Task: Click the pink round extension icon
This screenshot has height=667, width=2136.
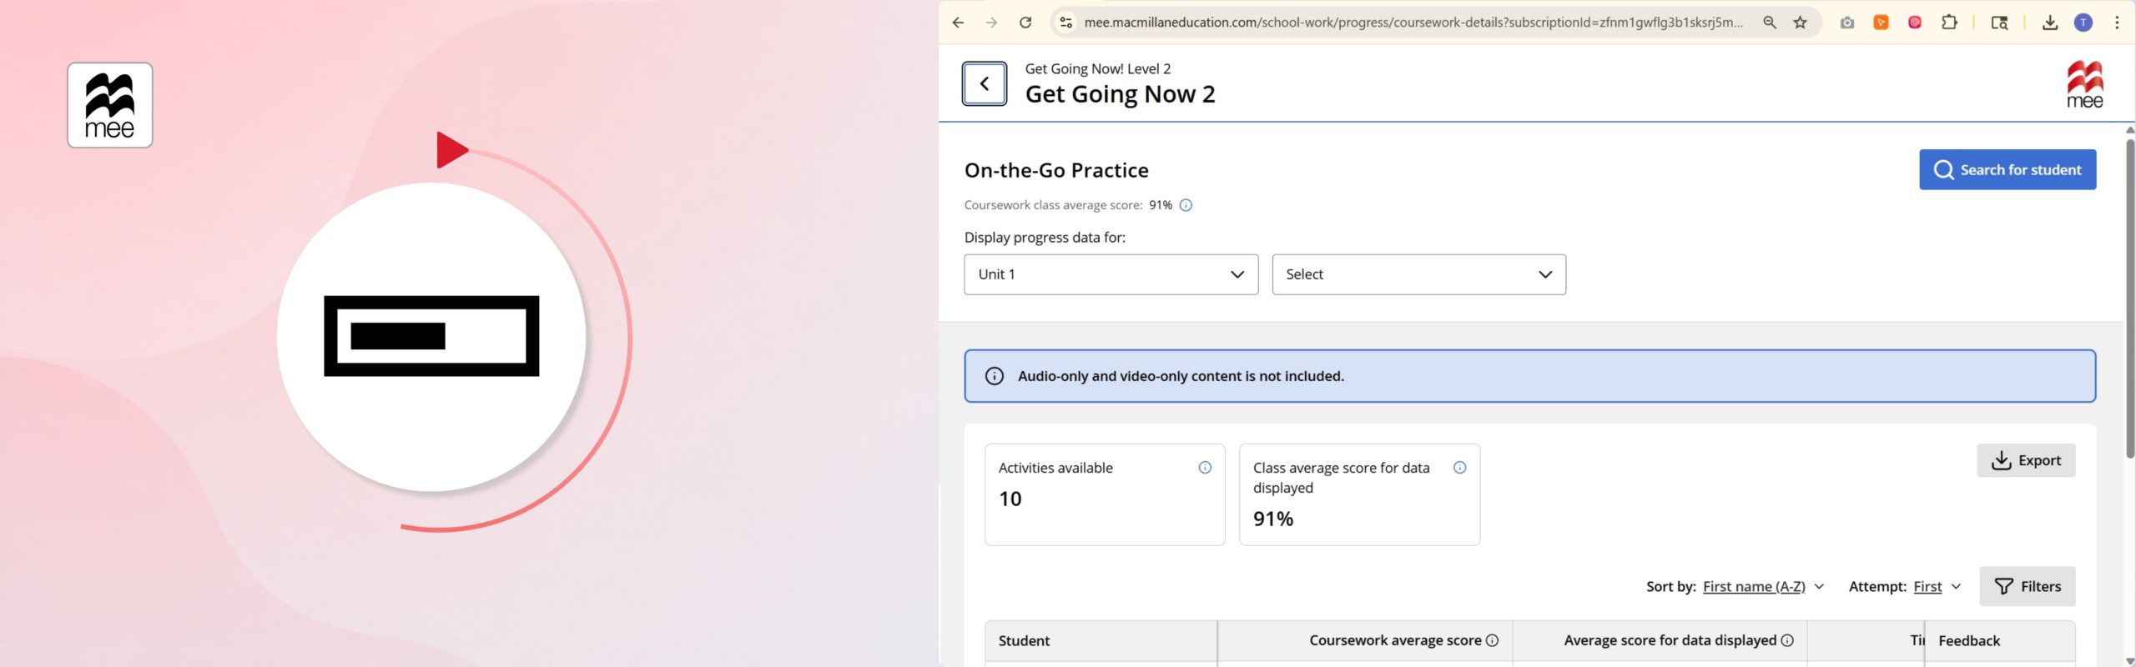Action: [x=1915, y=23]
